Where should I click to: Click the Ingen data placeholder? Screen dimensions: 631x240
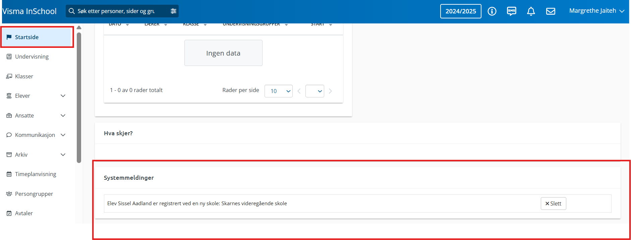[223, 53]
